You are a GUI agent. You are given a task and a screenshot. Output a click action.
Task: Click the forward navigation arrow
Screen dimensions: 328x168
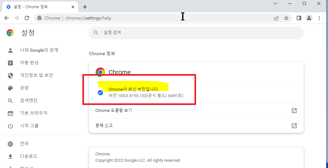(x=17, y=18)
